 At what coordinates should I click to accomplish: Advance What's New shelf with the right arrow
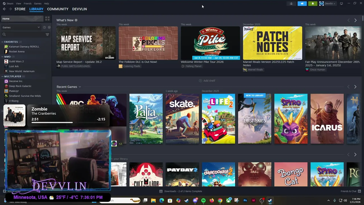pyautogui.click(x=355, y=20)
